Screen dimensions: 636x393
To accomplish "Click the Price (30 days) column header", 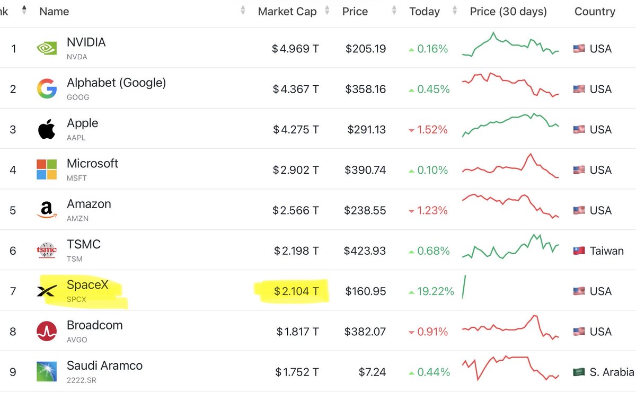I will (x=508, y=12).
